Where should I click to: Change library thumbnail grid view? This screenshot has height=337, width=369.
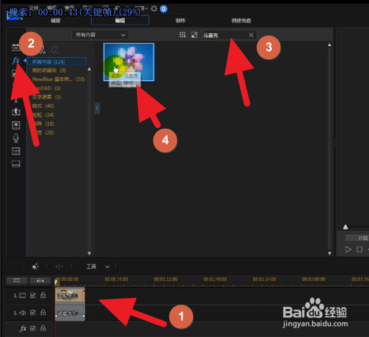tap(182, 35)
